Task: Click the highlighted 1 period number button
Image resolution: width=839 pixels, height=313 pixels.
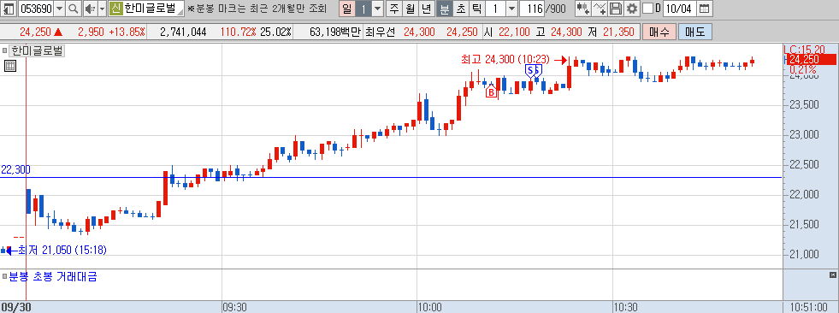Action: click(363, 9)
